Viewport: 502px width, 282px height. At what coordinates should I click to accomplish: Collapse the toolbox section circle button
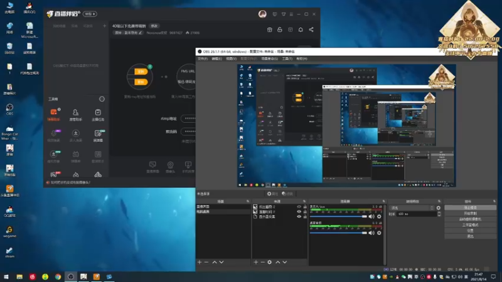102,99
